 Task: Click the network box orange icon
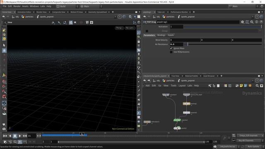(250, 86)
